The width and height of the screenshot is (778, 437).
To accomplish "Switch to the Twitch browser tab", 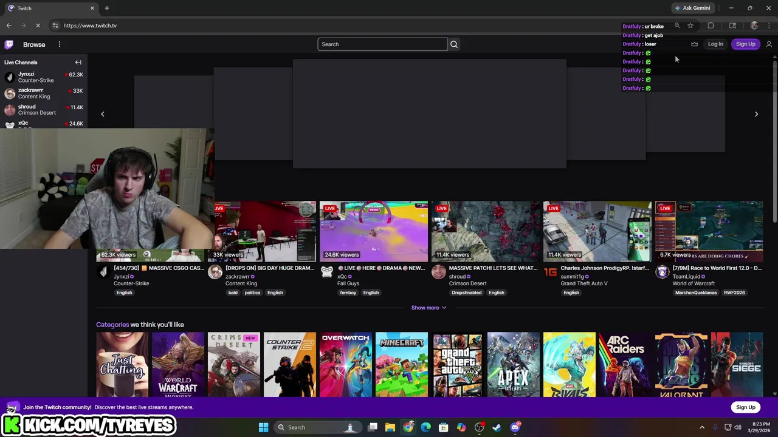I will point(52,8).
